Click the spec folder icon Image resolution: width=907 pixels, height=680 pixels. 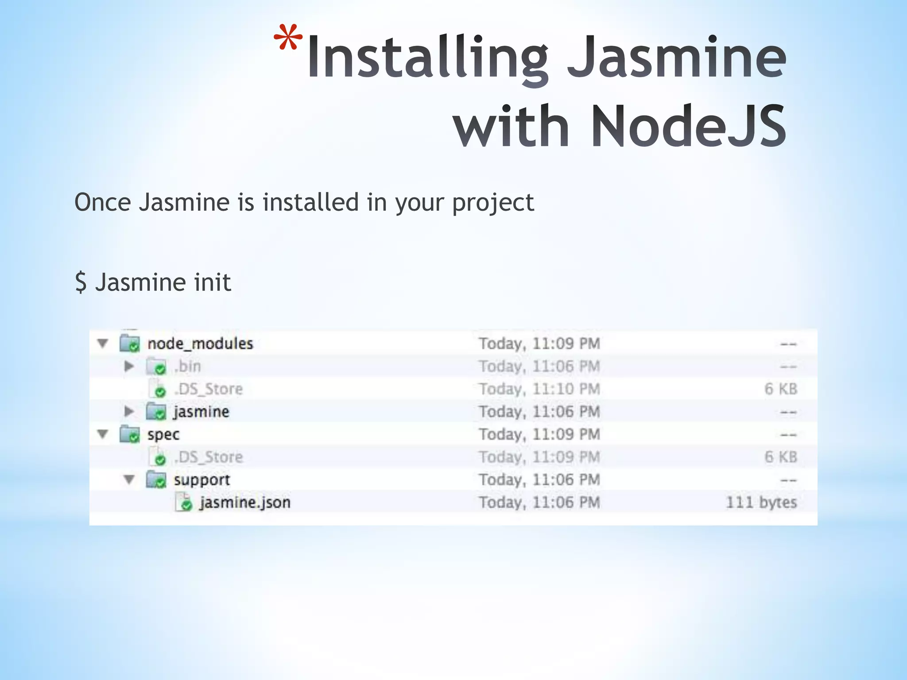click(130, 434)
